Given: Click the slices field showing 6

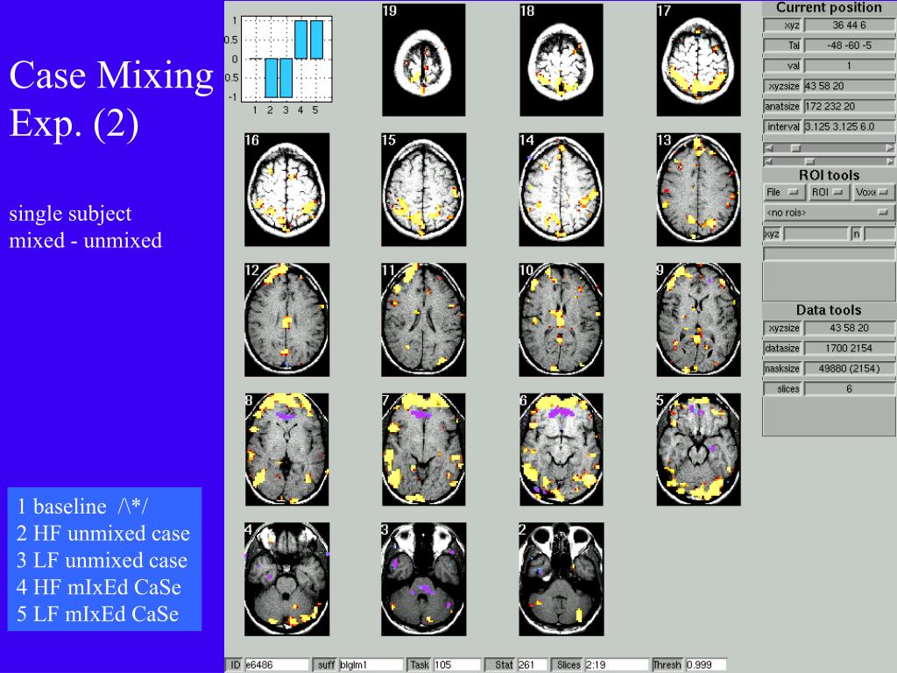Looking at the screenshot, I should tap(849, 388).
